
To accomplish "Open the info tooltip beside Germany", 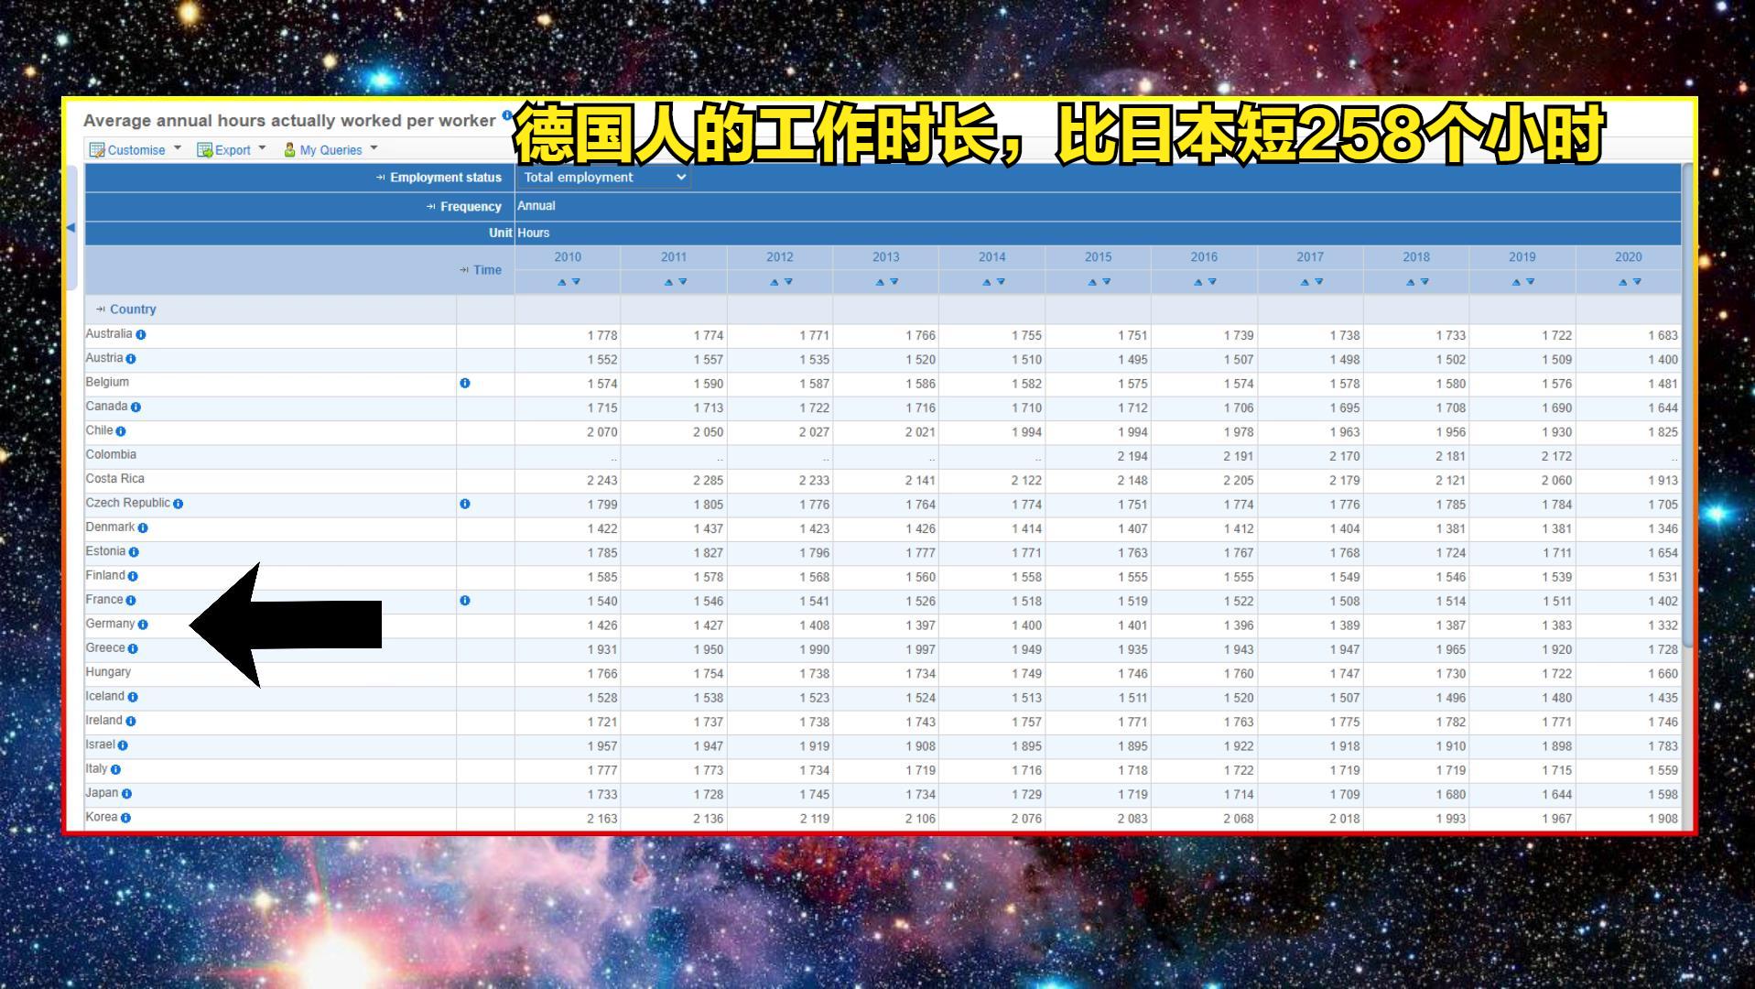I will point(144,624).
